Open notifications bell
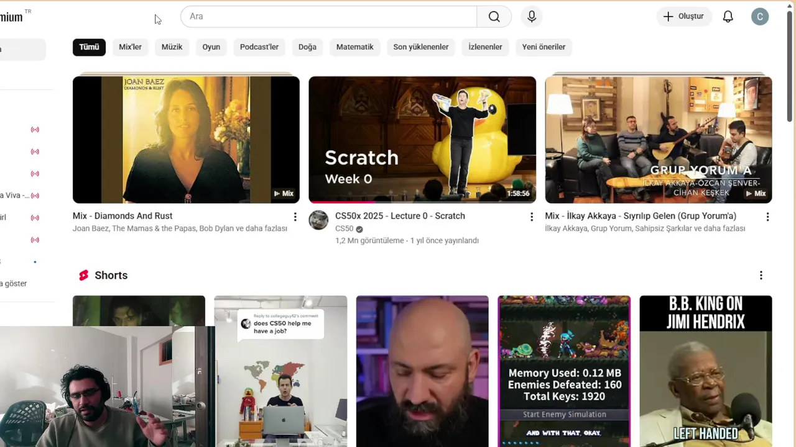Viewport: 796px width, 447px height. 728,17
